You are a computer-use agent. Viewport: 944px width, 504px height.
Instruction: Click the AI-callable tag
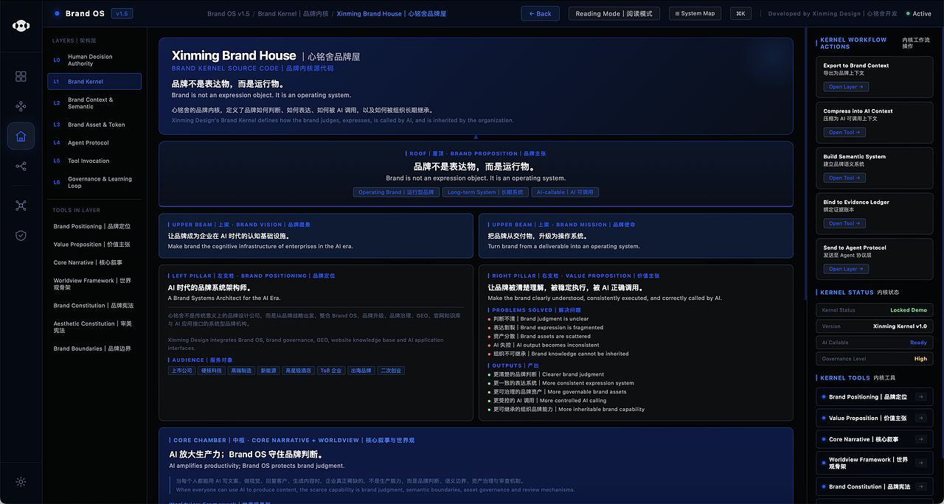565,192
